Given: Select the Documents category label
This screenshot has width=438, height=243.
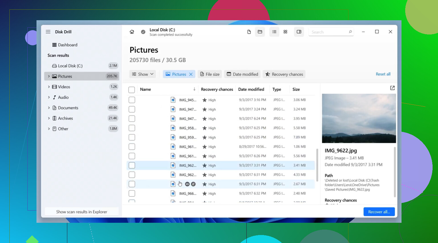Looking at the screenshot, I should click(x=68, y=108).
